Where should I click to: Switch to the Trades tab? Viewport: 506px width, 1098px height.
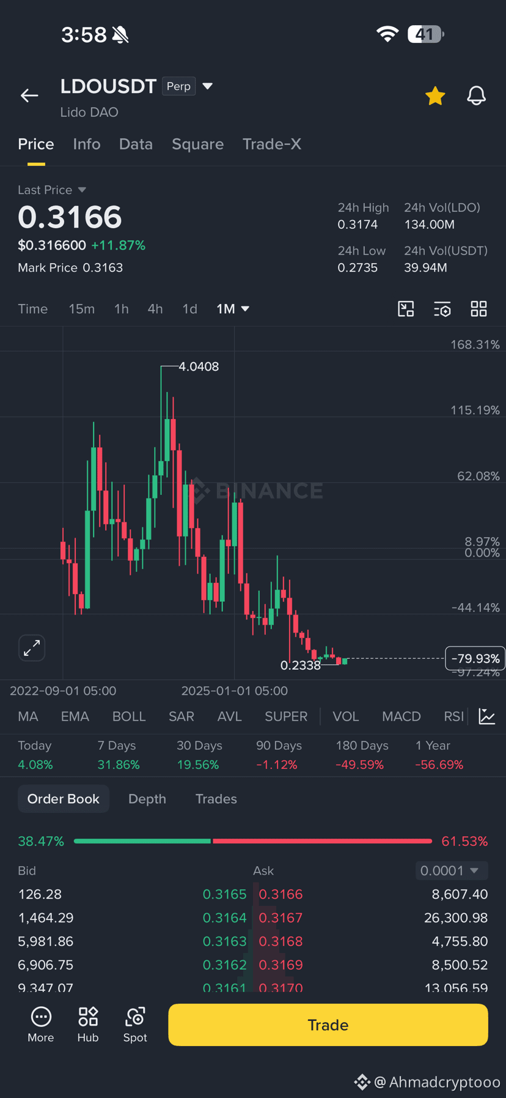point(216,799)
